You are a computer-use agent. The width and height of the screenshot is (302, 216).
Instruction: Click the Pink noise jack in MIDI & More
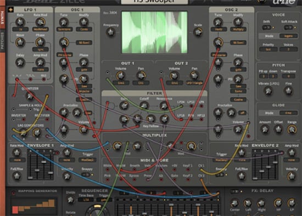click(107, 180)
